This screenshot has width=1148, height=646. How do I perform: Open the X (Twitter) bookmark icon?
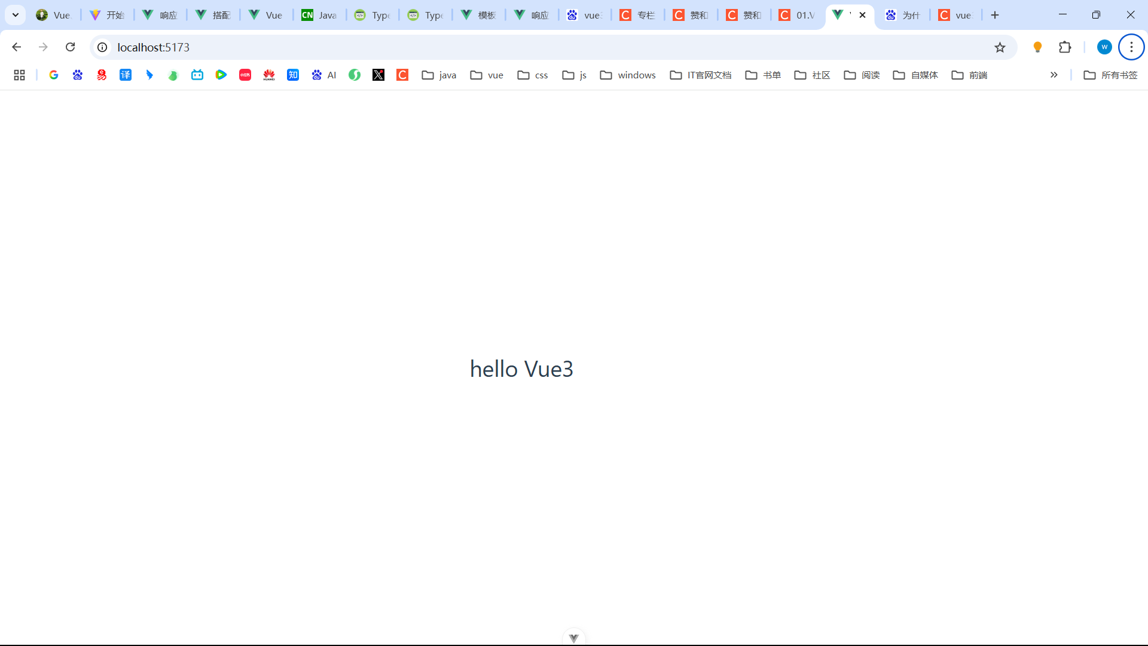coord(378,75)
